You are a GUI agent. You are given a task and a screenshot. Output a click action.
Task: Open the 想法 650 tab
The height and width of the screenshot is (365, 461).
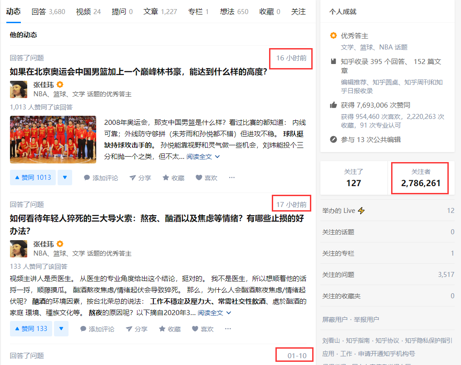point(234,11)
